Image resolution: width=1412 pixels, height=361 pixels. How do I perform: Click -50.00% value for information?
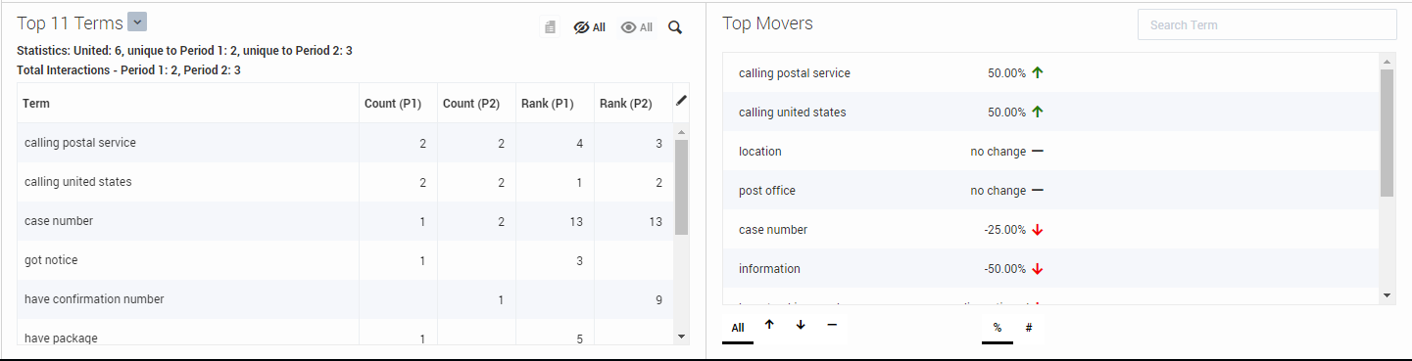(1004, 269)
